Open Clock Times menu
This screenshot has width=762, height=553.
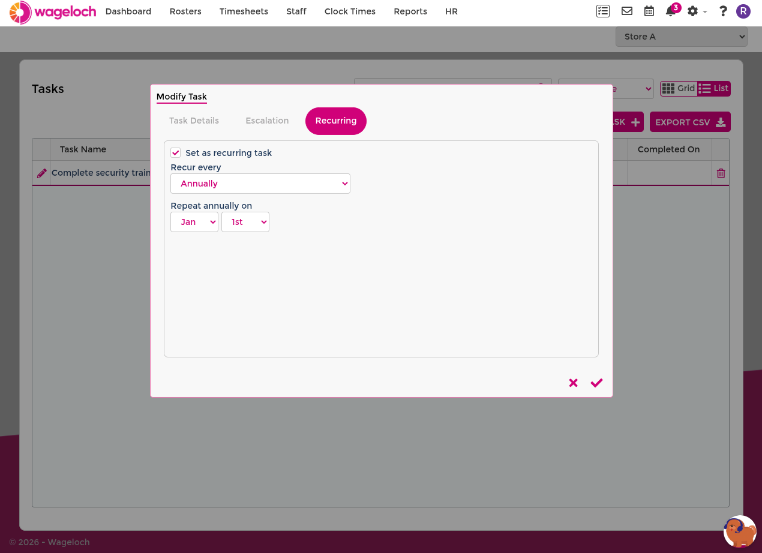tap(350, 11)
